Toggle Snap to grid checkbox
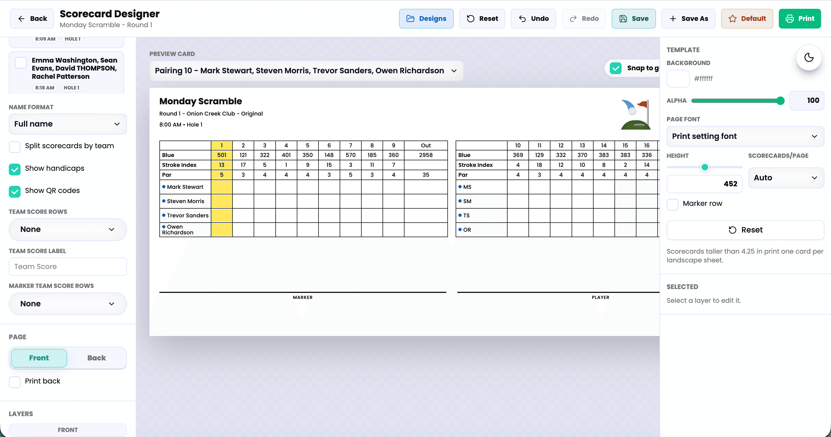Screen dimensions: 831x437 pyautogui.click(x=616, y=68)
